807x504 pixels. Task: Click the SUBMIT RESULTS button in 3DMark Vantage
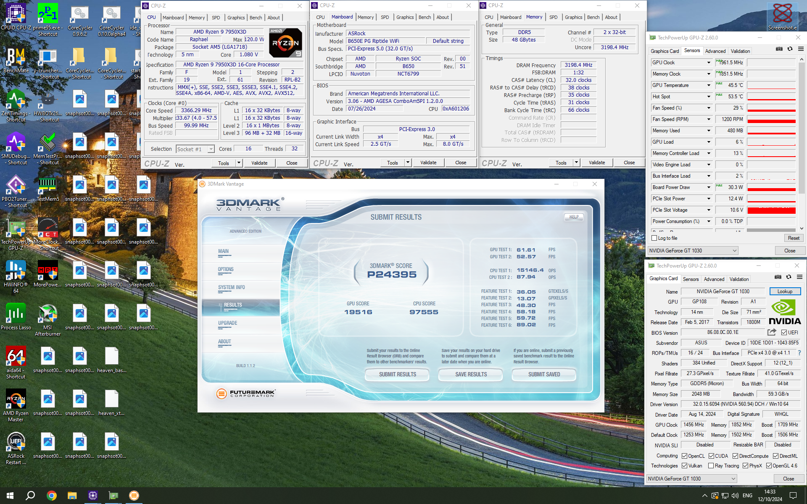[397, 374]
